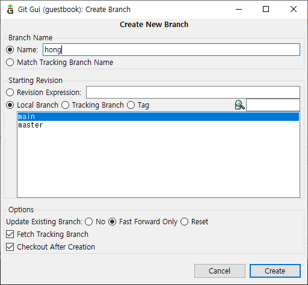
Task: Choose the Tag radio button
Action: coord(131,105)
